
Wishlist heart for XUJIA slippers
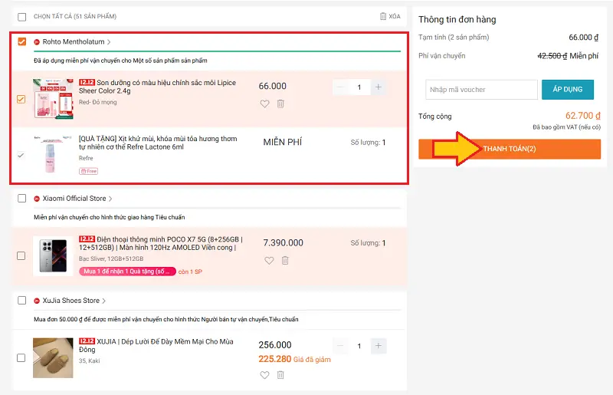point(264,375)
